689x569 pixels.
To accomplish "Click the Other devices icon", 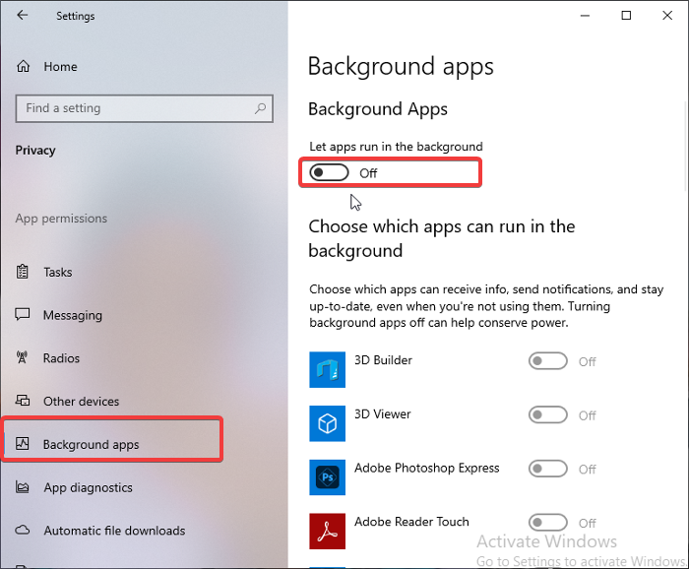I will tap(23, 401).
